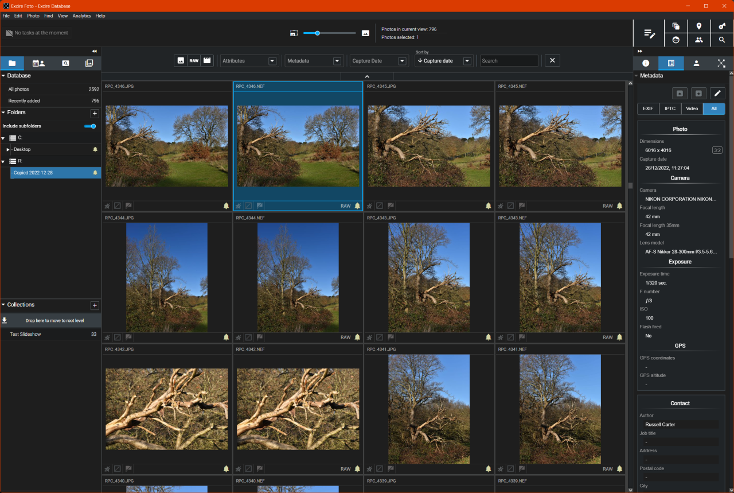Click the pencil edit metadata button
Screen dimensions: 734x493
(717, 93)
